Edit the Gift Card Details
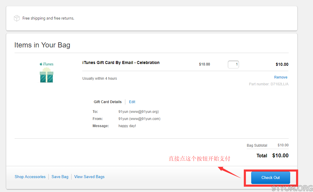This screenshot has width=313, height=192. [x=132, y=102]
